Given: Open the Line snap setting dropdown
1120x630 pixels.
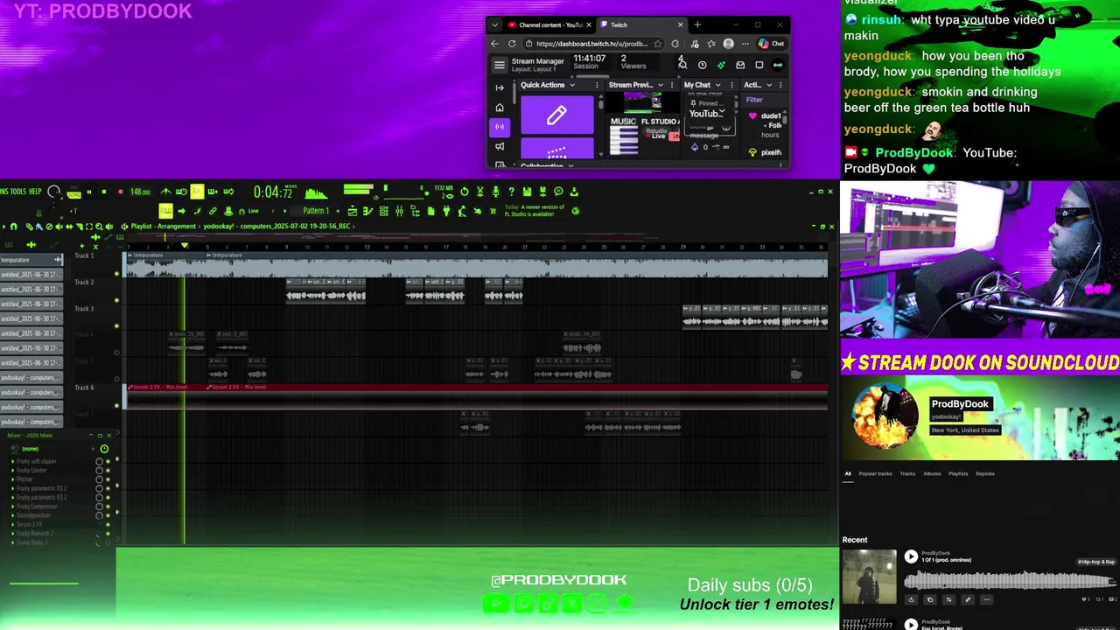Looking at the screenshot, I should pyautogui.click(x=254, y=211).
